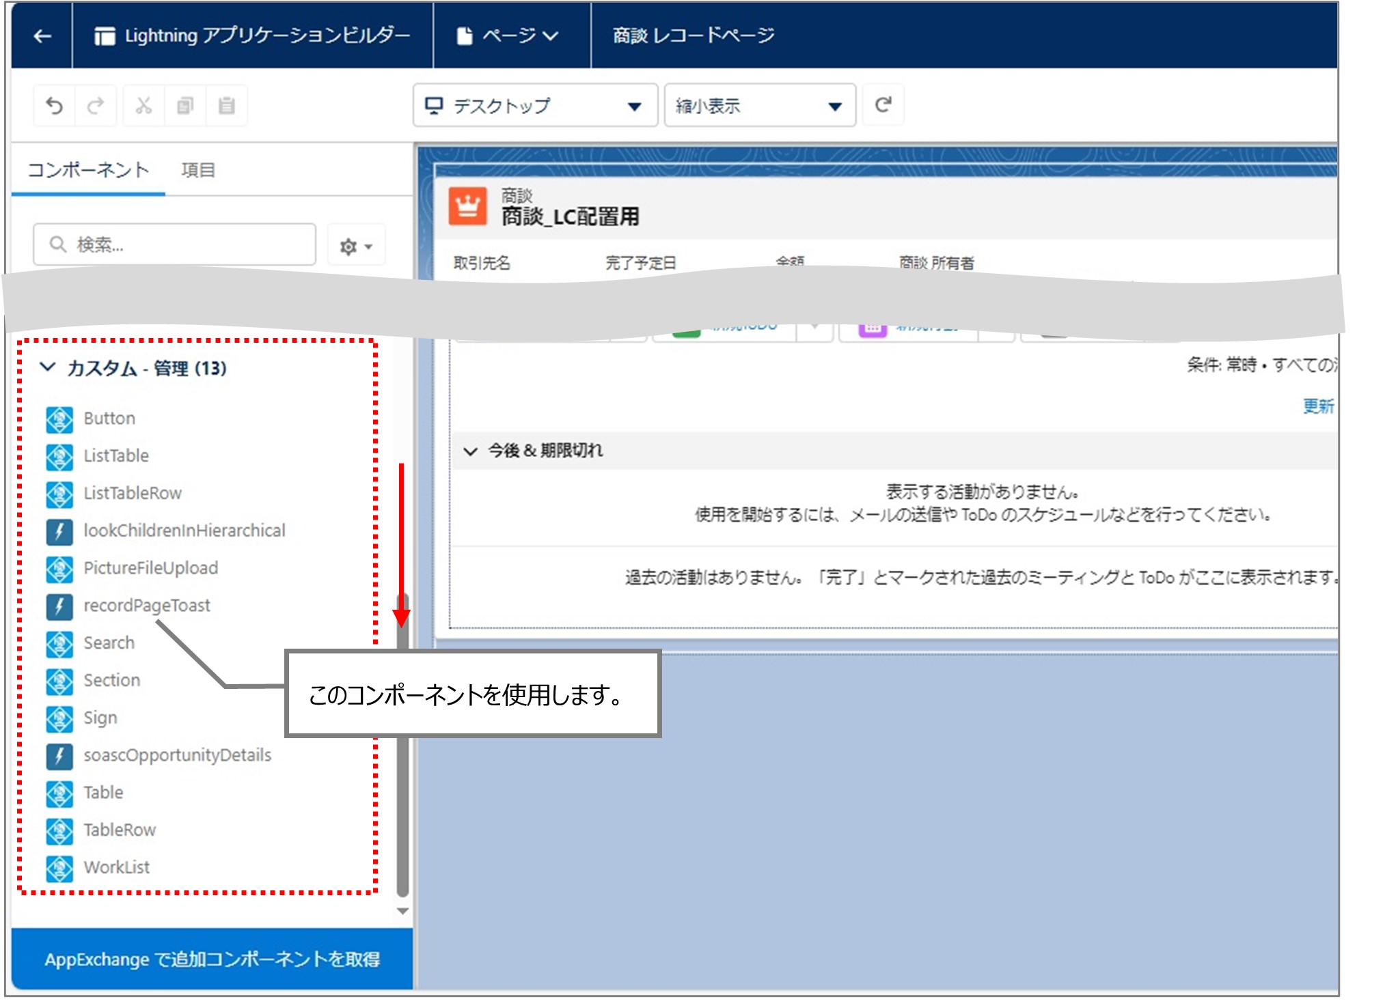
Task: Click the lookChildrenInHierarchical lightning icon
Action: click(x=59, y=532)
